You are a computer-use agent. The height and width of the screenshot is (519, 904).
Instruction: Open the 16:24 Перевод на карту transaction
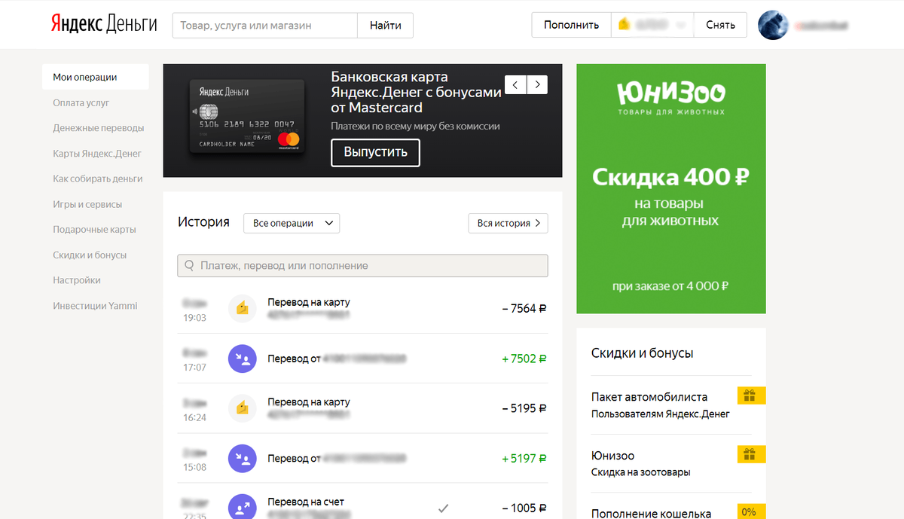tap(363, 408)
